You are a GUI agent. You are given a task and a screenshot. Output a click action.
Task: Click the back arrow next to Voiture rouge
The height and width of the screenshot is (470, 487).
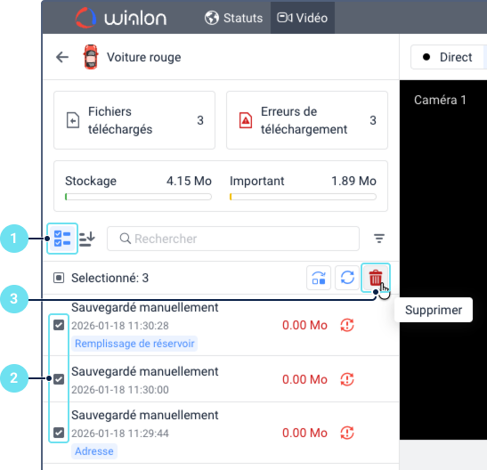click(62, 57)
